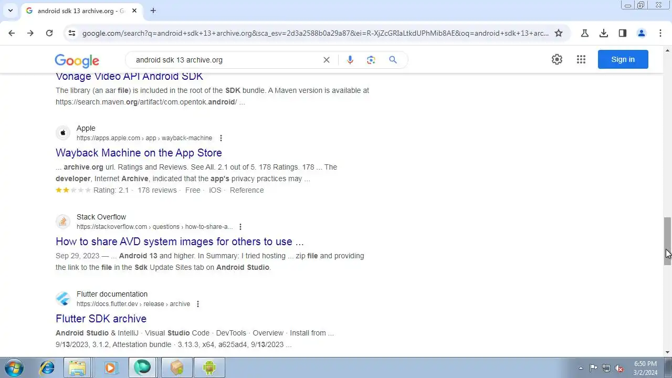Click the muted volume tray icon
Image resolution: width=672 pixels, height=378 pixels.
click(619, 368)
